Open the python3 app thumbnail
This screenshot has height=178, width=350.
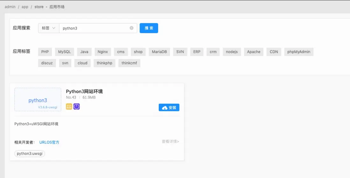click(38, 99)
